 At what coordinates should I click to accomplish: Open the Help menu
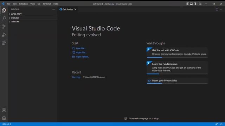pyautogui.click(x=56, y=4)
